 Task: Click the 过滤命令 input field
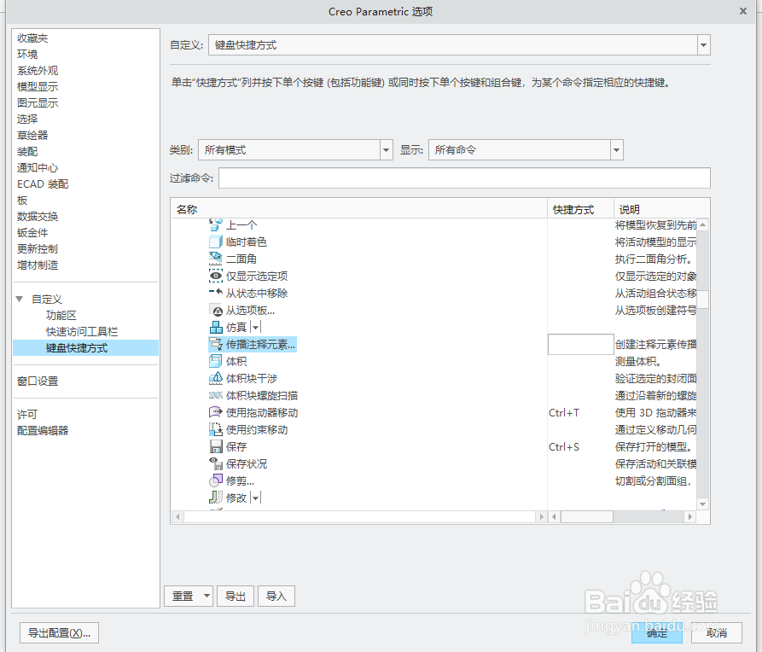click(464, 178)
